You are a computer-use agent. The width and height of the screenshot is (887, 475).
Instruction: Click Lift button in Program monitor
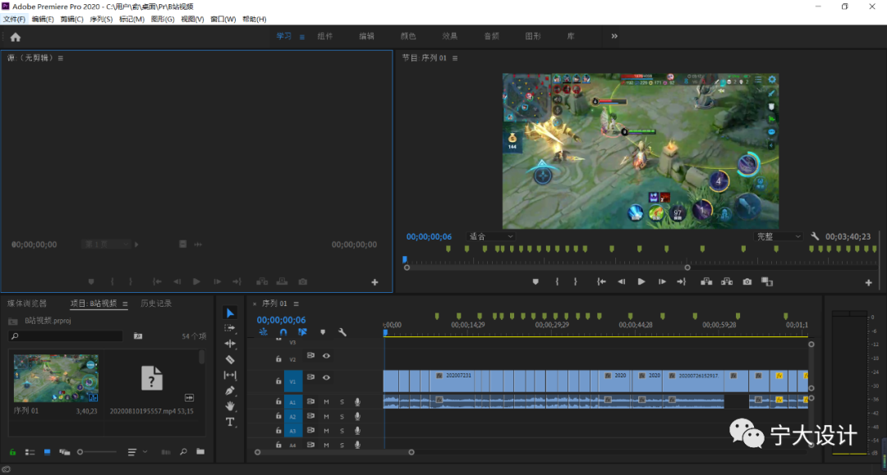tap(706, 282)
